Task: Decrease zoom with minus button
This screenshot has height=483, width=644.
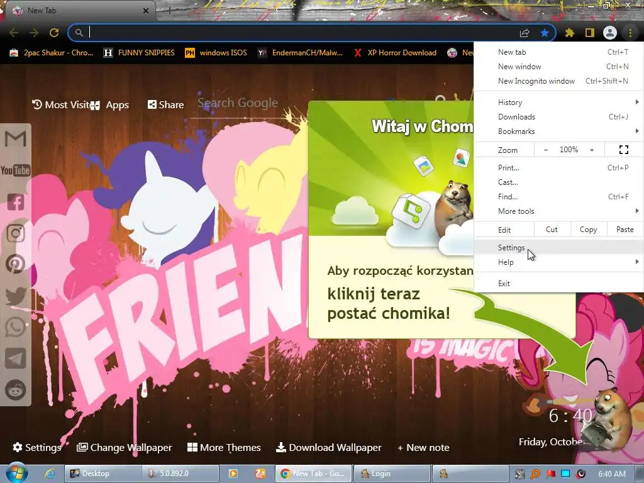Action: click(x=546, y=150)
